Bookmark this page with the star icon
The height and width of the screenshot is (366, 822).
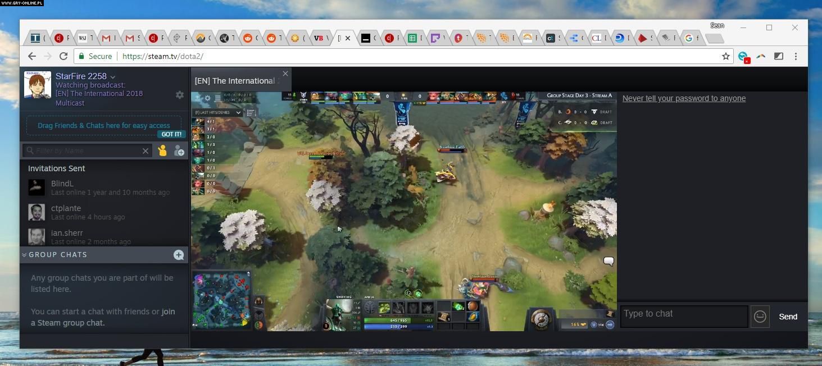pos(725,56)
